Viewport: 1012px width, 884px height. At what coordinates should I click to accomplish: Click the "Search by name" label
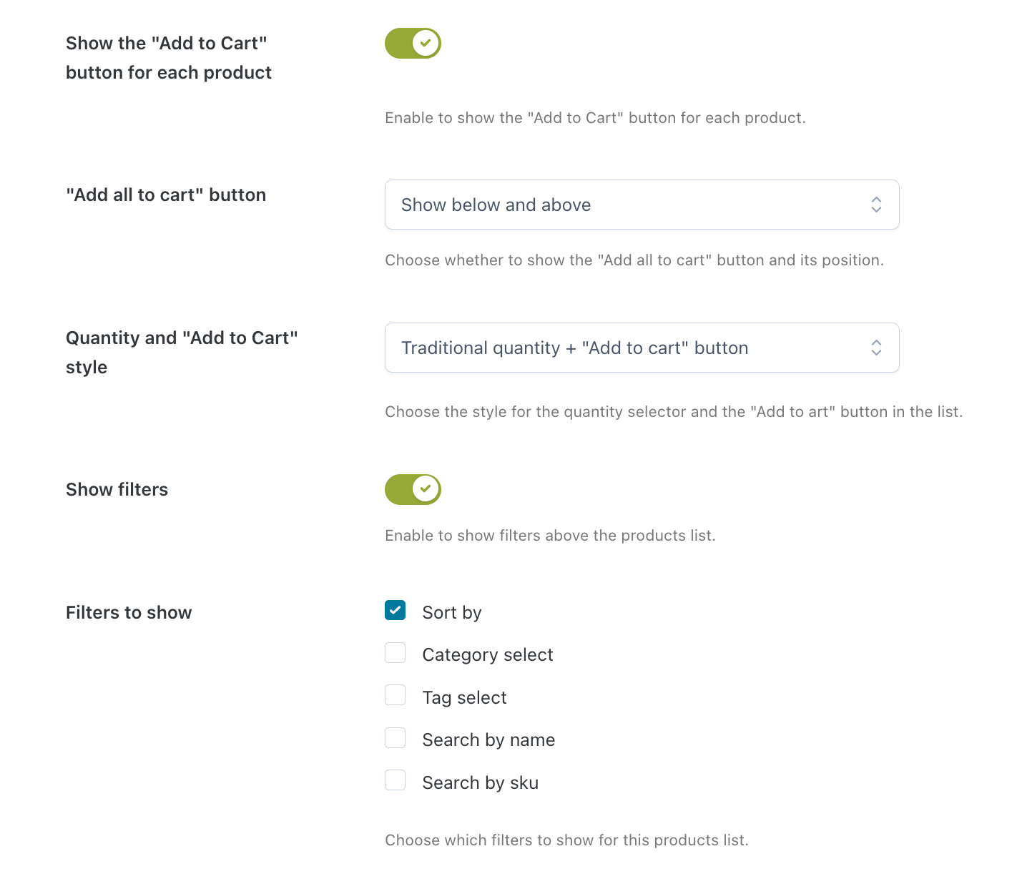click(488, 740)
